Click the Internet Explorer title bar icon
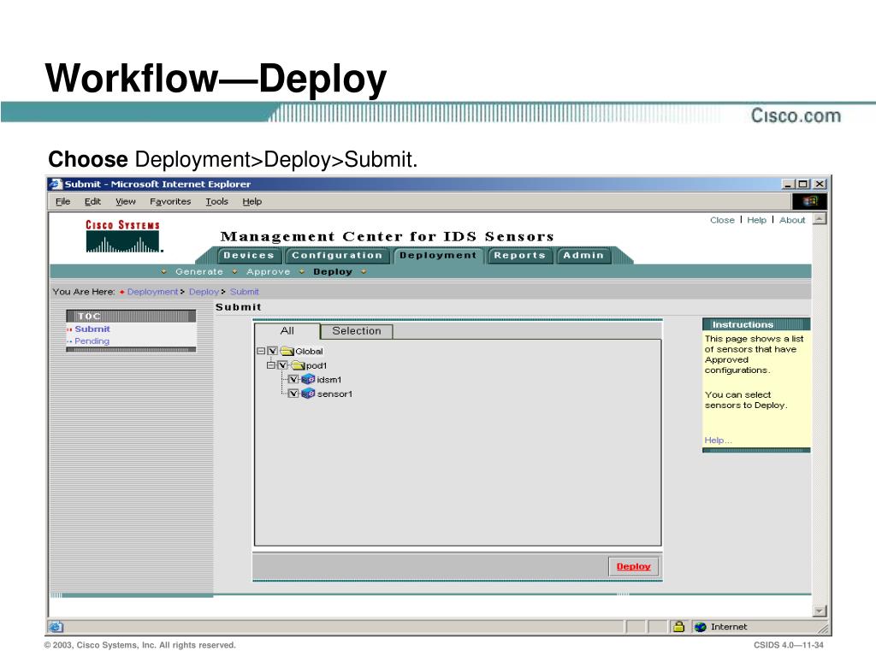This screenshot has width=876, height=657. tap(56, 184)
